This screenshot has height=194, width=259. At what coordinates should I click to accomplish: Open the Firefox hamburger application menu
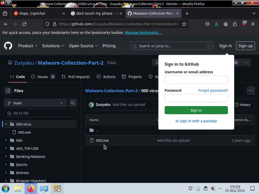pyautogui.click(x=253, y=24)
